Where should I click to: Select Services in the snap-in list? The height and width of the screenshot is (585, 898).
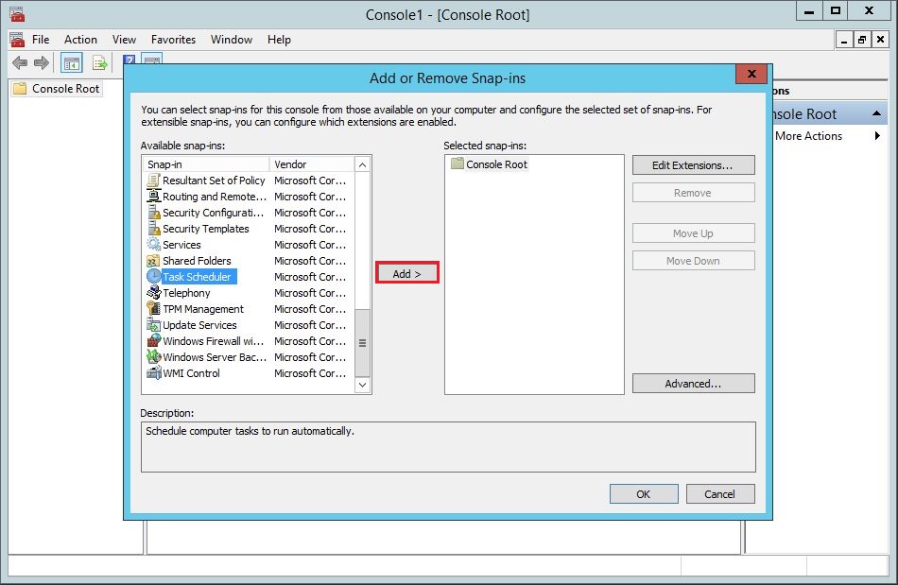(x=250, y=245)
